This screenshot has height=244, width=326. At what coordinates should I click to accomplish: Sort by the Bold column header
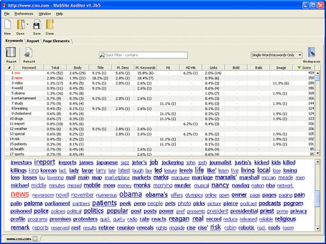point(236,67)
